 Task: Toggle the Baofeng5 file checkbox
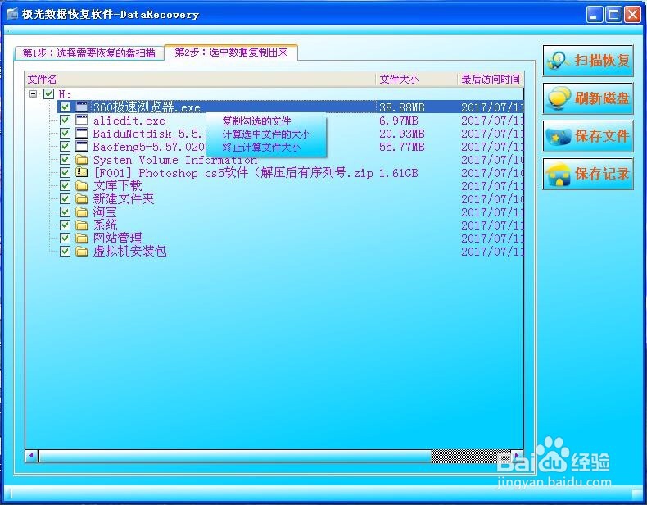(65, 146)
